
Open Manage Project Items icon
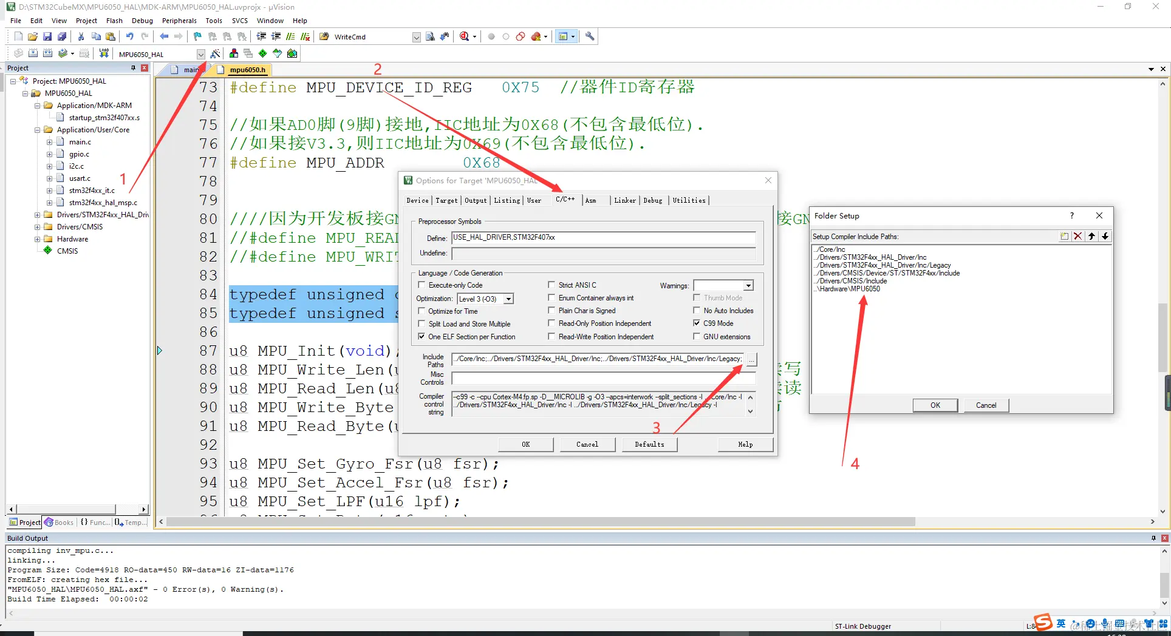pos(233,53)
